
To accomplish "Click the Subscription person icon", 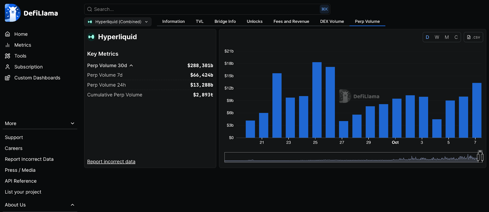I will [x=8, y=67].
